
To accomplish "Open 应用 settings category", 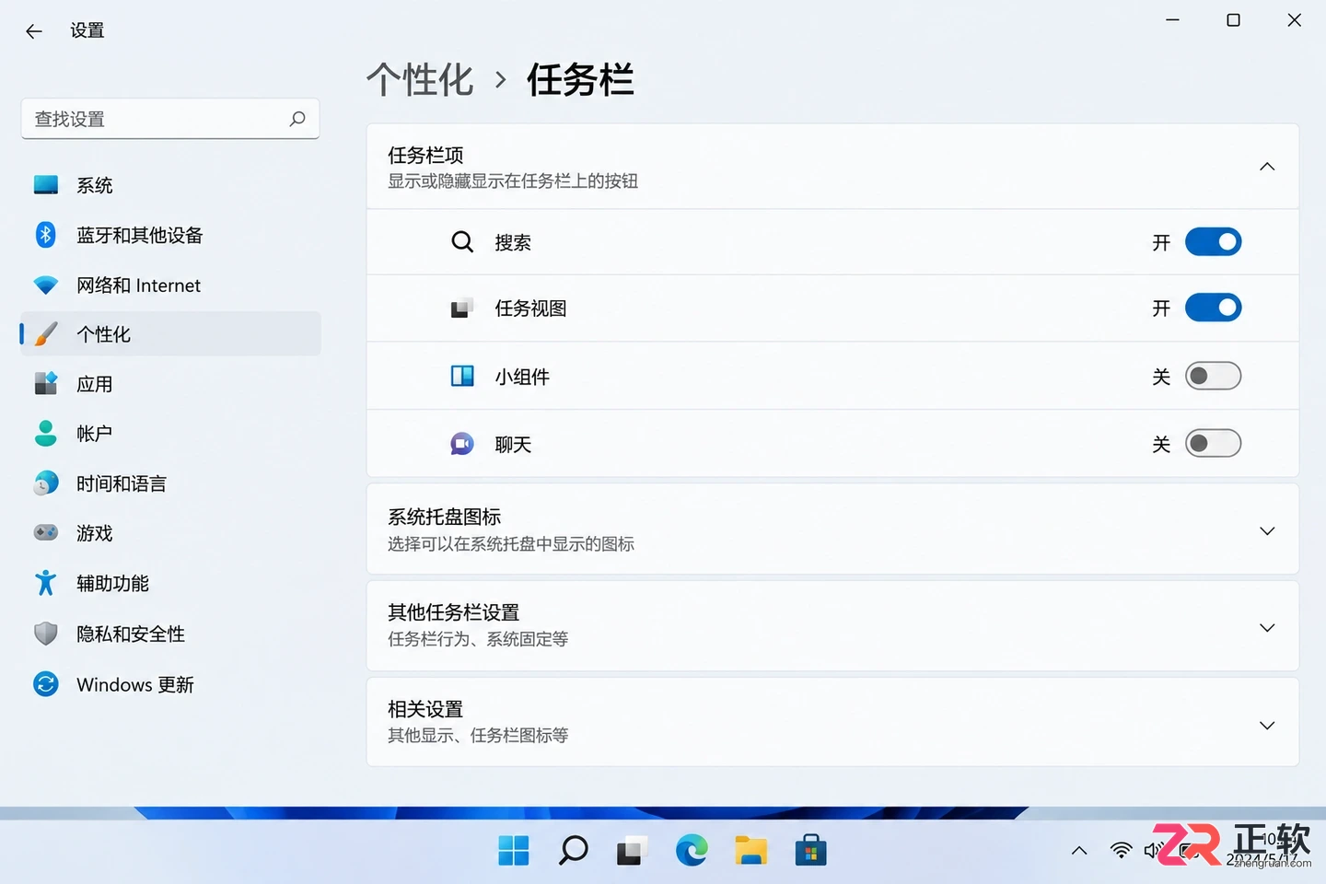I will 170,384.
